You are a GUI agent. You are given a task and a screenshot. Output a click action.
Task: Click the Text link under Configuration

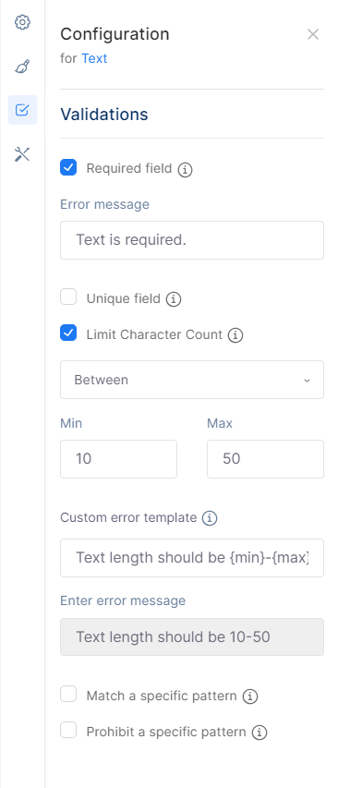[x=94, y=58]
